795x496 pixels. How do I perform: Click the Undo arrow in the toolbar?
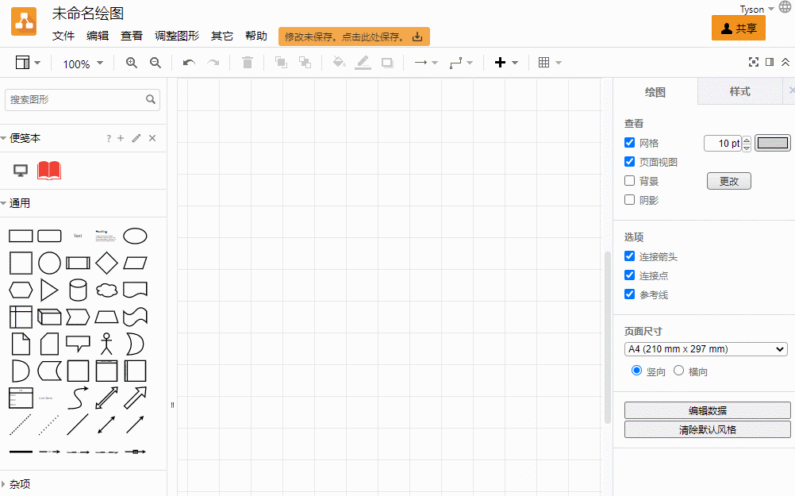(188, 63)
